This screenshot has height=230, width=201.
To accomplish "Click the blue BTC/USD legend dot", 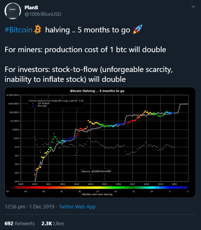I will 33,106.
